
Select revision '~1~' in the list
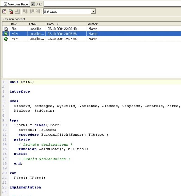pyautogui.click(x=92, y=39)
